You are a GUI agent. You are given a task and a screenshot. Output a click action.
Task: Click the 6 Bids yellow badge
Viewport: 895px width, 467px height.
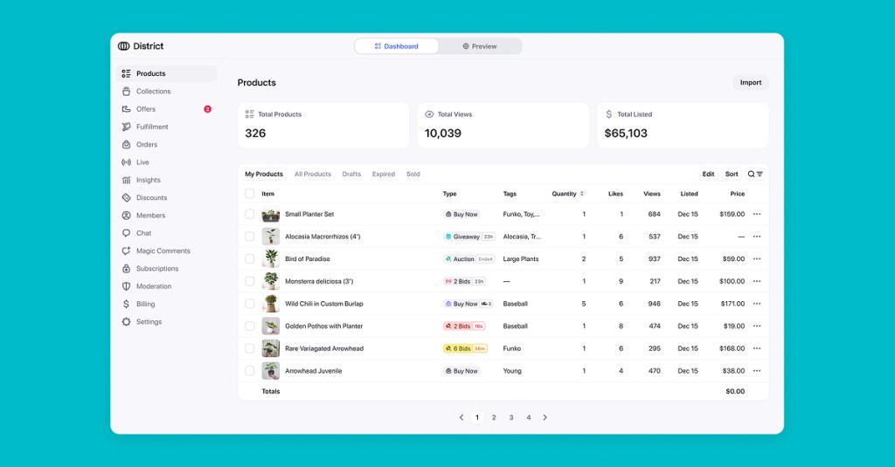(465, 348)
